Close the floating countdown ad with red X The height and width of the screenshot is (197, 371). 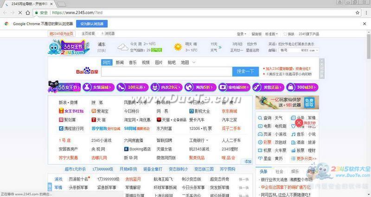click(299, 123)
